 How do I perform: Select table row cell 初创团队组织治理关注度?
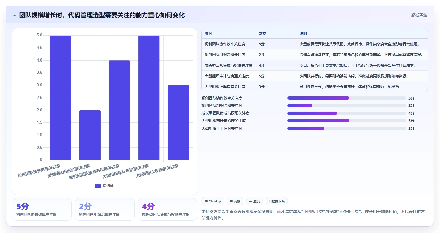[x=225, y=55]
